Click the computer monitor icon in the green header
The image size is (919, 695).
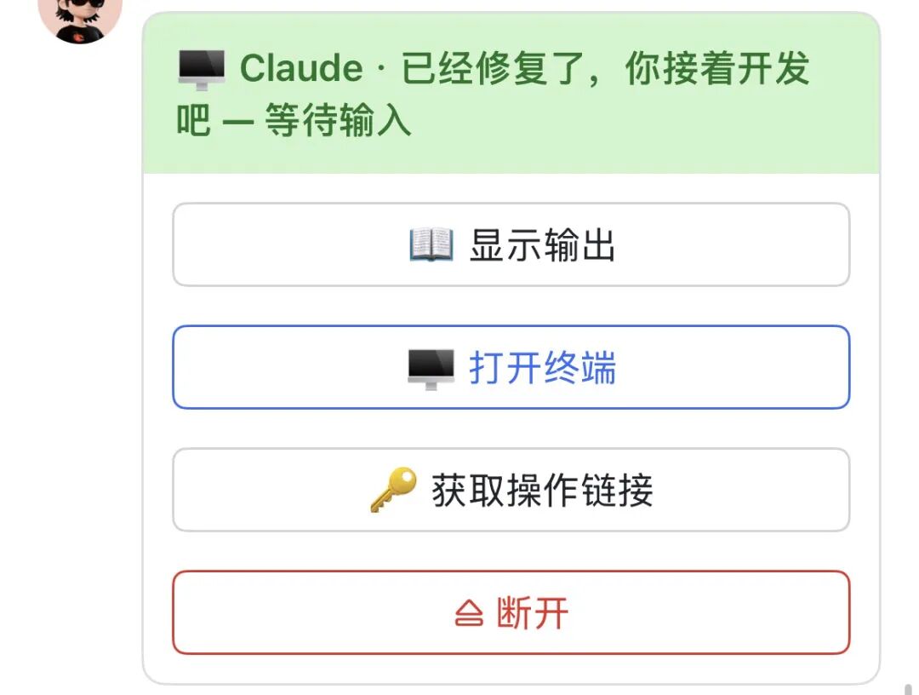click(x=201, y=69)
